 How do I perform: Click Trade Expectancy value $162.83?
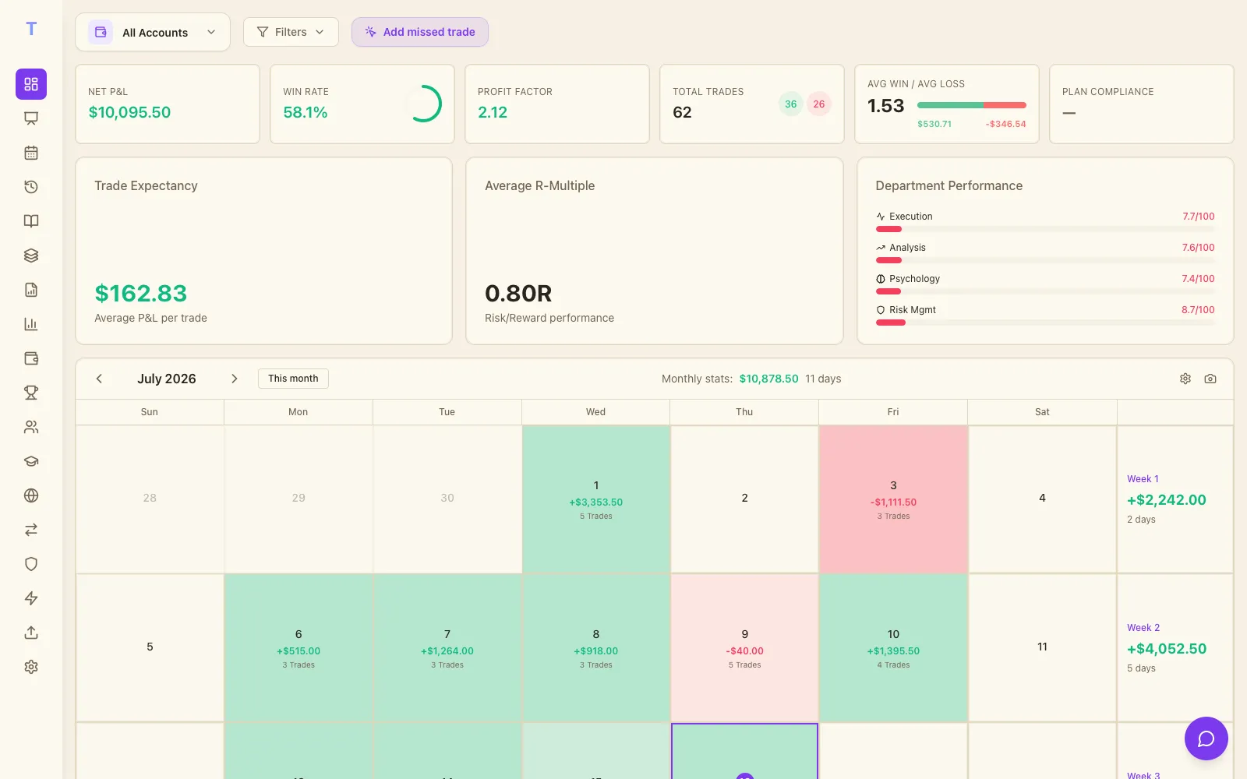pyautogui.click(x=141, y=294)
